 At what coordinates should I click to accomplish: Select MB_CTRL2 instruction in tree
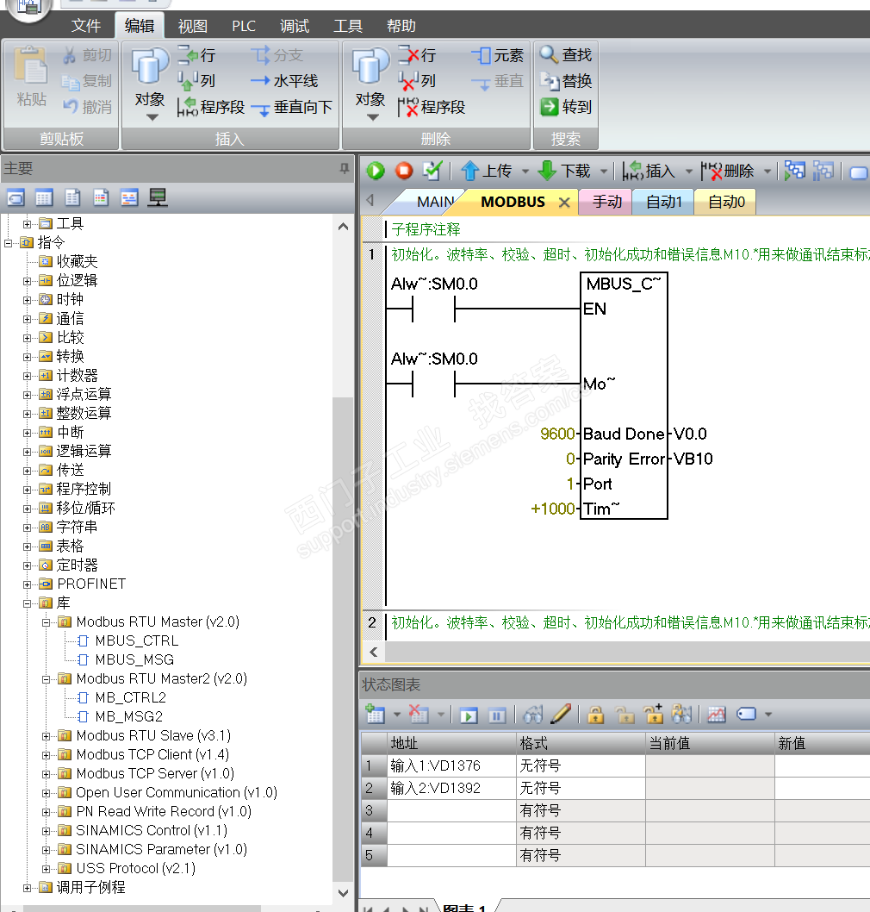(x=130, y=698)
